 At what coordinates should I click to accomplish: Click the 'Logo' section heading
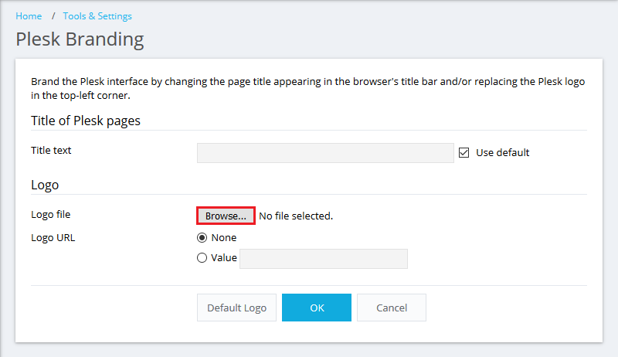pos(45,185)
